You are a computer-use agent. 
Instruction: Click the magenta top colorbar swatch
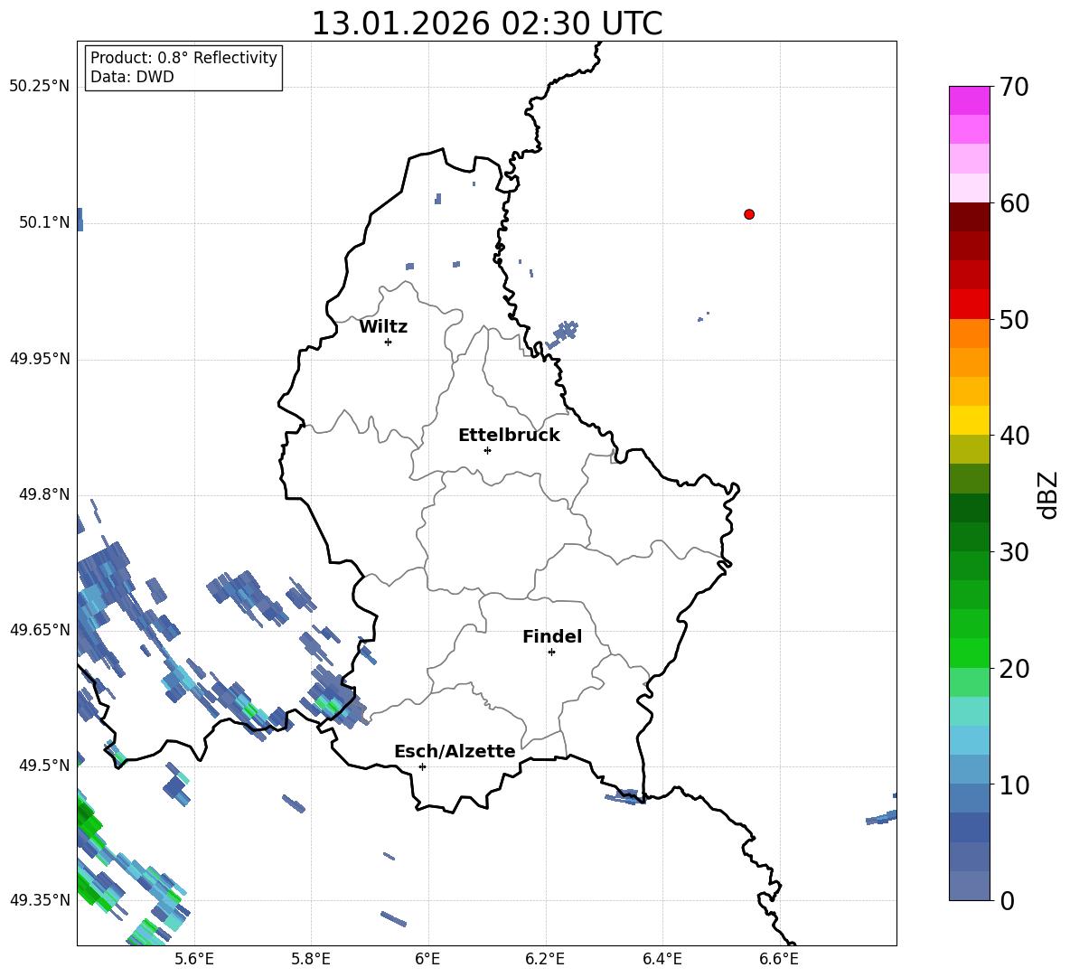(x=969, y=100)
